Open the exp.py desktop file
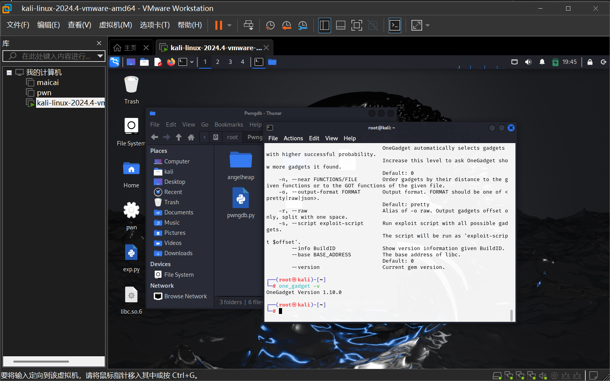Screen dimensions: 610x381 tap(131, 258)
